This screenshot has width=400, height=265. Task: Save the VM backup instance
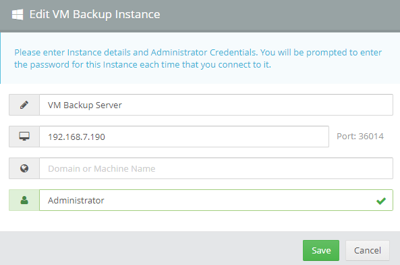tap(321, 250)
